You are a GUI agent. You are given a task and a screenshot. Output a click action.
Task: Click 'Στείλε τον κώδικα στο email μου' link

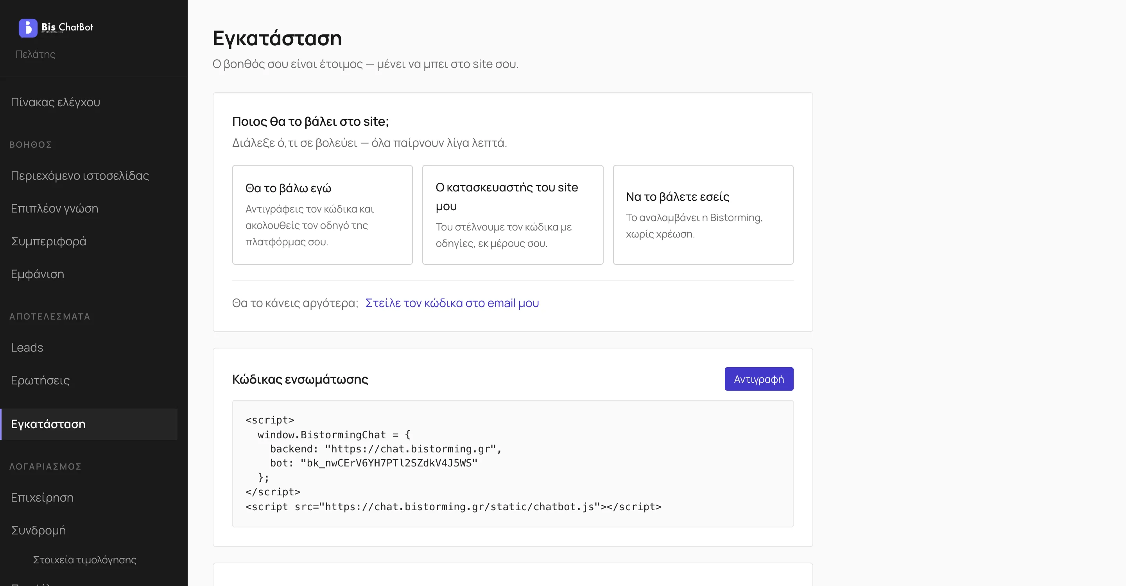pos(452,303)
